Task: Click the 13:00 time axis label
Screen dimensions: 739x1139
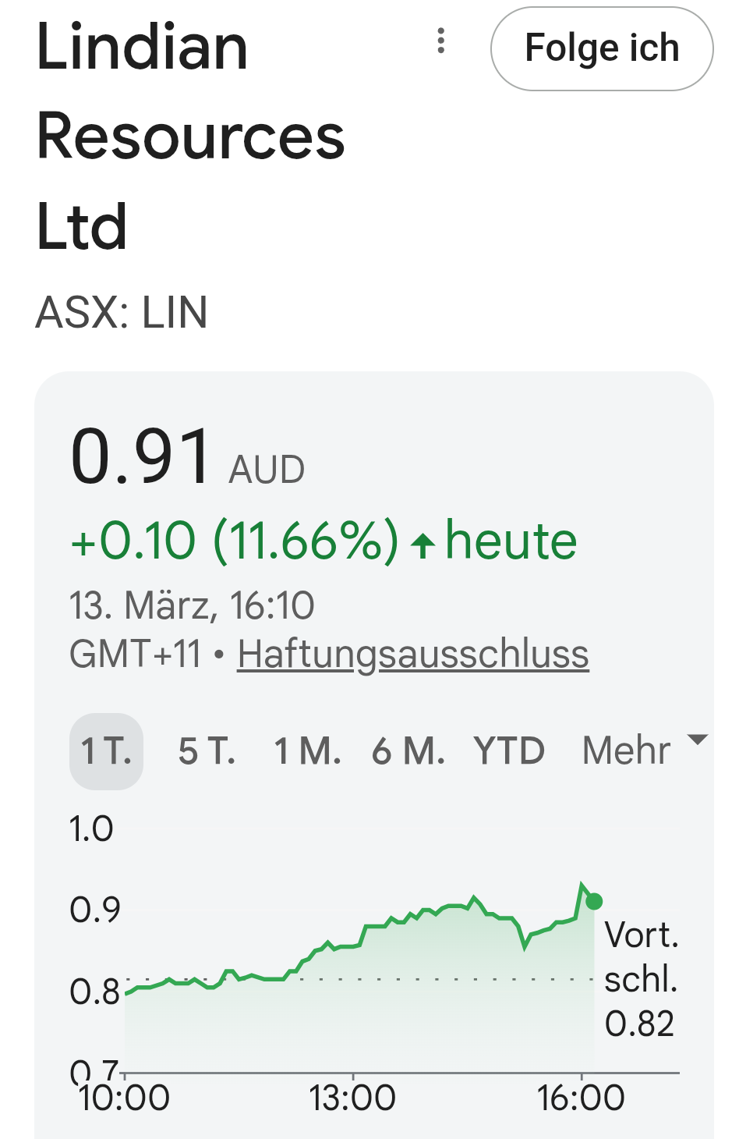Action: point(352,1098)
